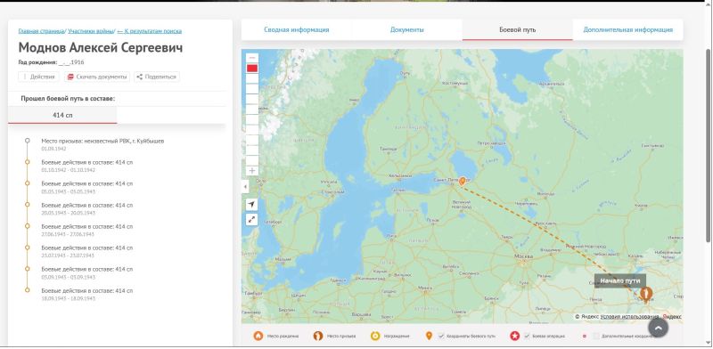Click the geolocation arrow button on map
This screenshot has height=349, width=713.
click(251, 205)
